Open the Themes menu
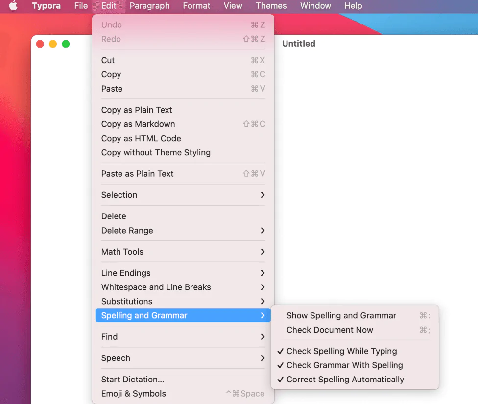478x404 pixels. (271, 6)
